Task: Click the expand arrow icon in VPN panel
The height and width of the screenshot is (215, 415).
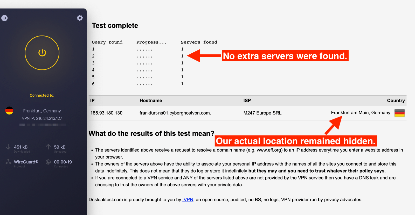Action: 4,18
